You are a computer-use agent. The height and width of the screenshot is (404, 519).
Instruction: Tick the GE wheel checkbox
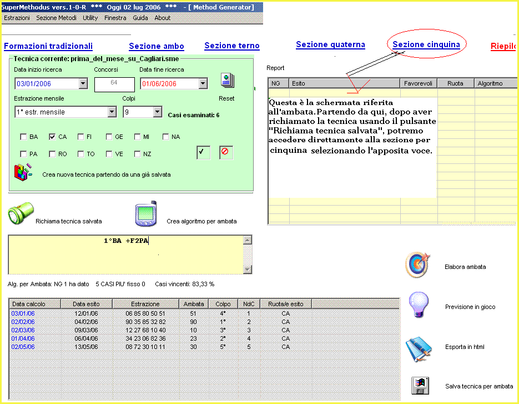point(109,137)
